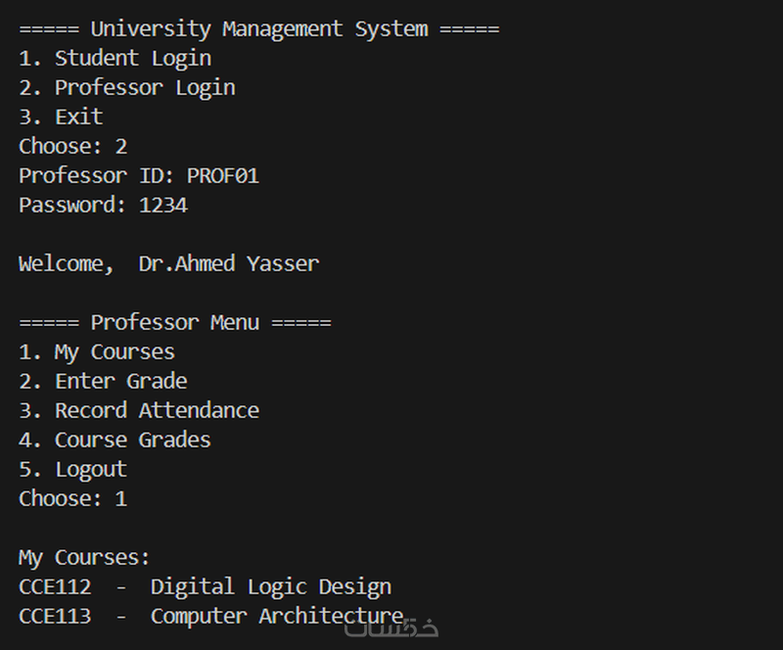Click the PROF01 identifier text
Screen dimensions: 783x650
223,176
